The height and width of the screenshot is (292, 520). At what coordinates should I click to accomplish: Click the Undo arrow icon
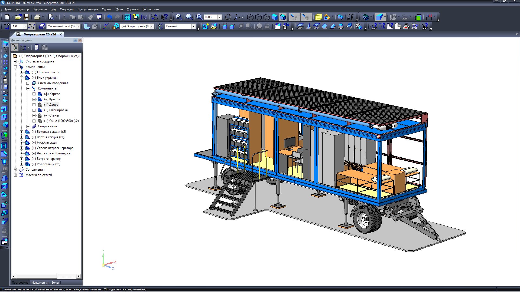point(109,17)
